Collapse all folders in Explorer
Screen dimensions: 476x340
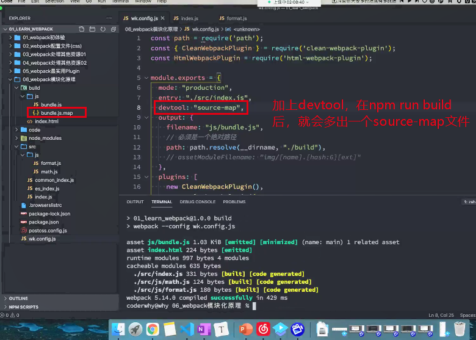point(114,29)
